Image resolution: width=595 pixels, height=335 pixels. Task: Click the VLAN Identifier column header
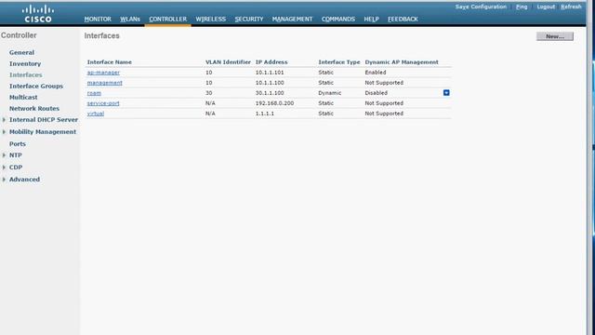click(228, 62)
